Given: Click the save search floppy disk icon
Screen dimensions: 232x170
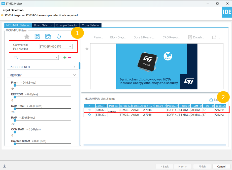Looking at the screenshot, I should (37, 37).
